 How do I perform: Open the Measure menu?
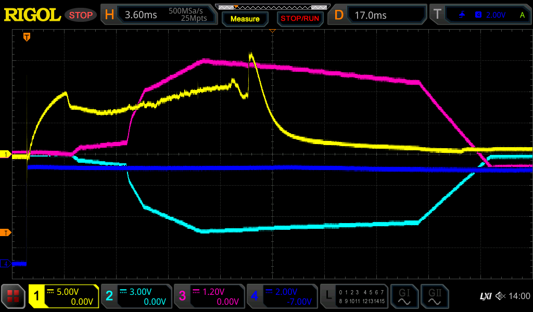click(245, 19)
